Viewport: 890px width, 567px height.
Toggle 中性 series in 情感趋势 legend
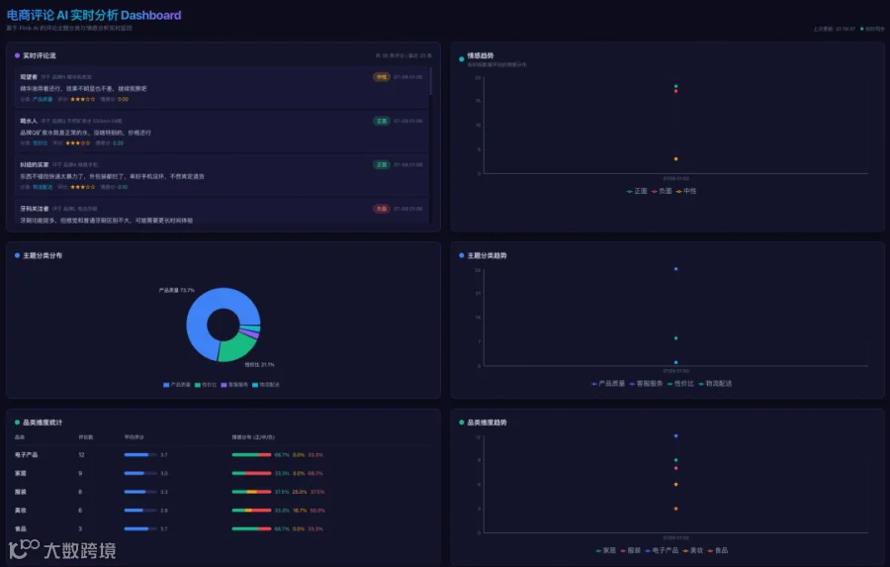[685, 191]
